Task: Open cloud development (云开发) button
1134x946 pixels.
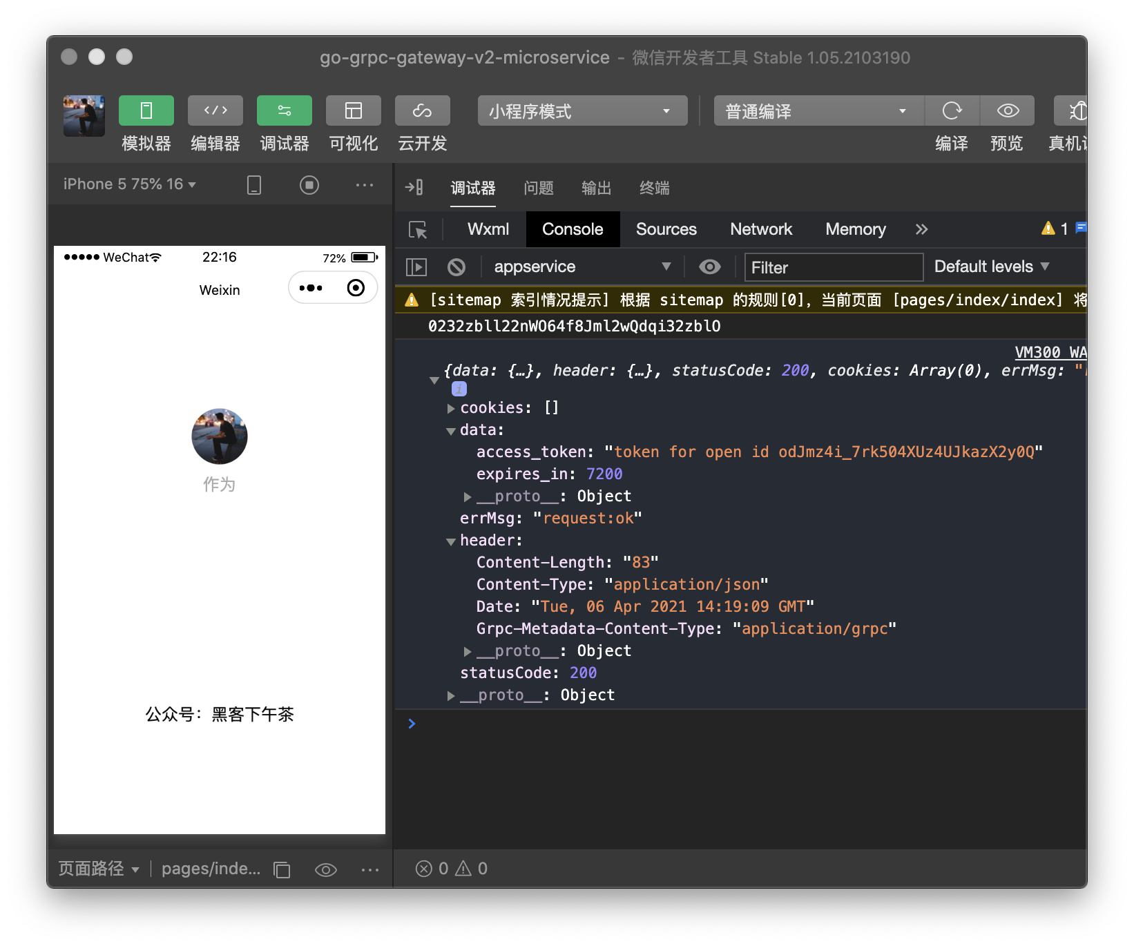Action: pyautogui.click(x=422, y=110)
